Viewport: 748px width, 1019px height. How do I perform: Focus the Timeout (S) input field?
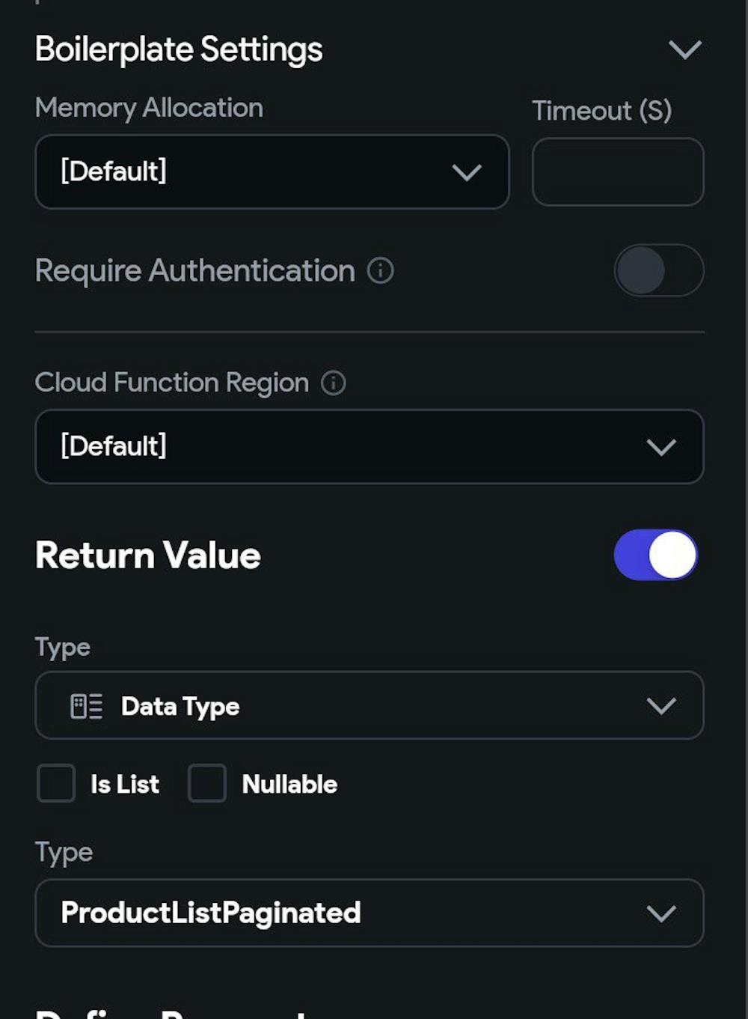pyautogui.click(x=618, y=171)
